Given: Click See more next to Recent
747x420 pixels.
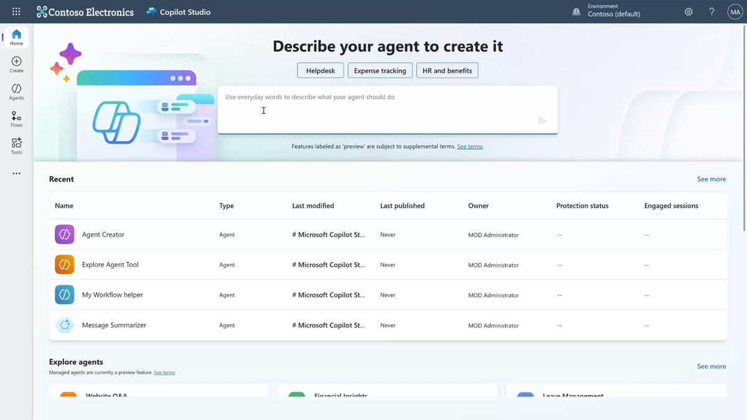Looking at the screenshot, I should click(712, 179).
